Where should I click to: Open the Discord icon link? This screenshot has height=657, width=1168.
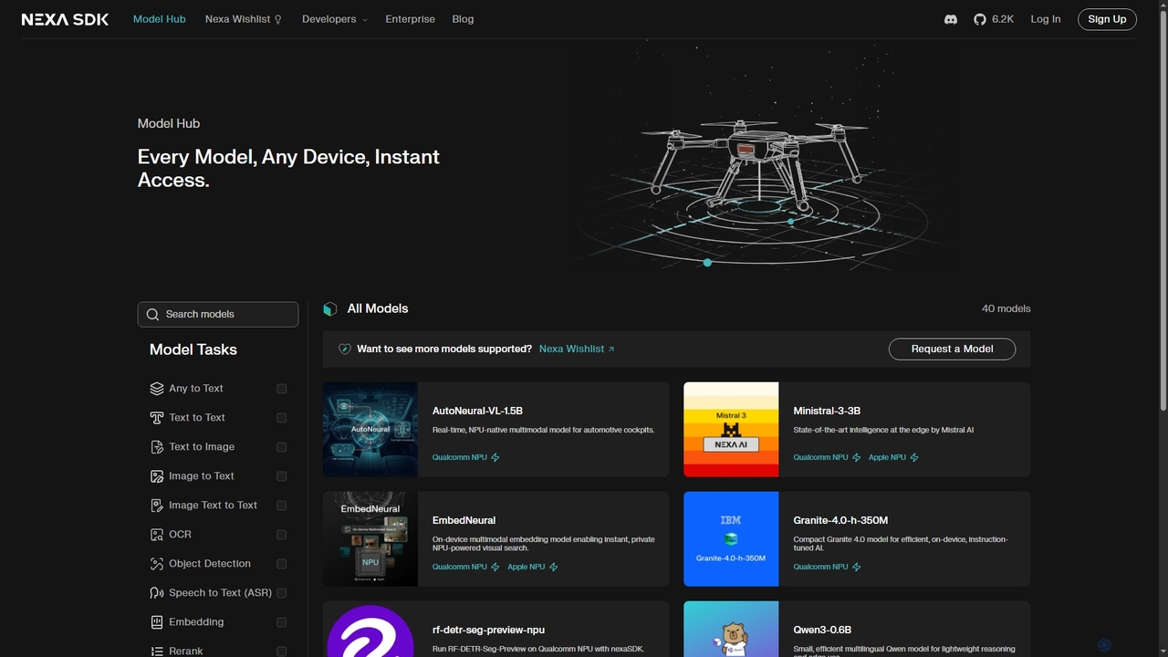[951, 19]
